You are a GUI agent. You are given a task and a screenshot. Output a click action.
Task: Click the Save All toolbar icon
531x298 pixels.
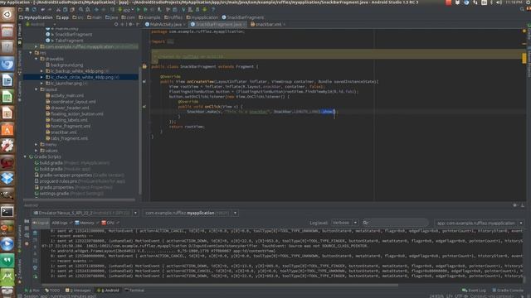27,9
